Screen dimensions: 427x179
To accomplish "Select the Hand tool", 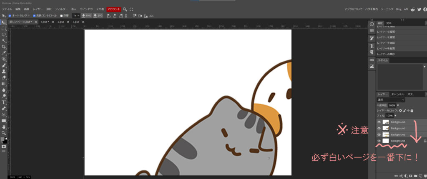I will [4, 127].
